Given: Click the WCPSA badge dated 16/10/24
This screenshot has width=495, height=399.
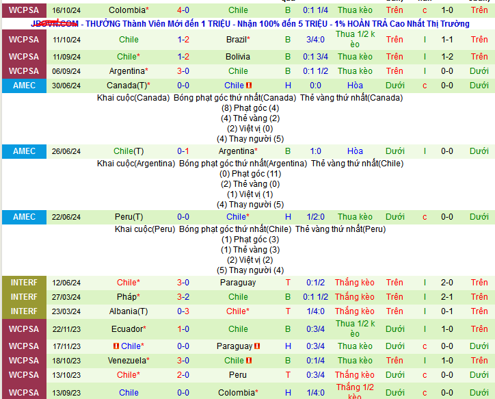Looking at the screenshot, I should [x=24, y=10].
